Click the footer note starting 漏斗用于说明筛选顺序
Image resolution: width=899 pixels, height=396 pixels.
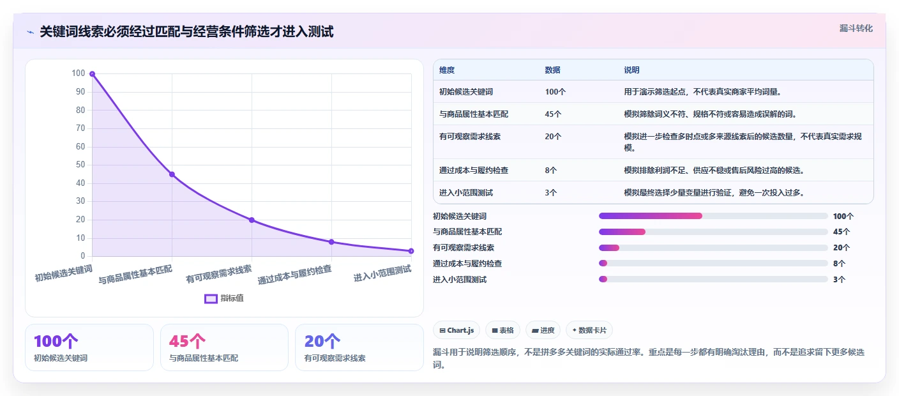click(x=649, y=358)
